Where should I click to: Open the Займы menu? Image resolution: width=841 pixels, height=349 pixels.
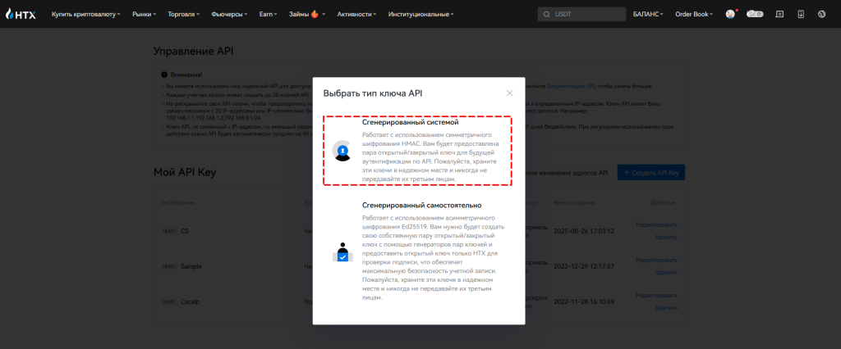pos(307,15)
